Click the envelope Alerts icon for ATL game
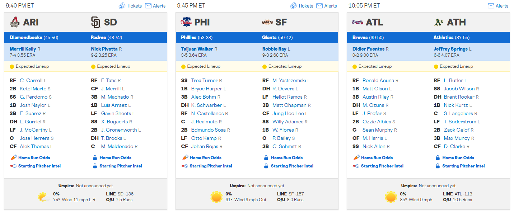 click(491, 6)
